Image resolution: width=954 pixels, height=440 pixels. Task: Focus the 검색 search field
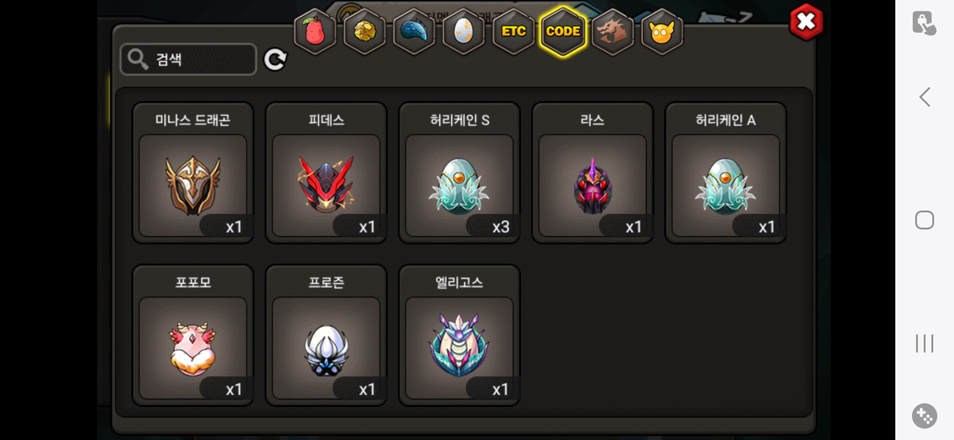coord(188,59)
